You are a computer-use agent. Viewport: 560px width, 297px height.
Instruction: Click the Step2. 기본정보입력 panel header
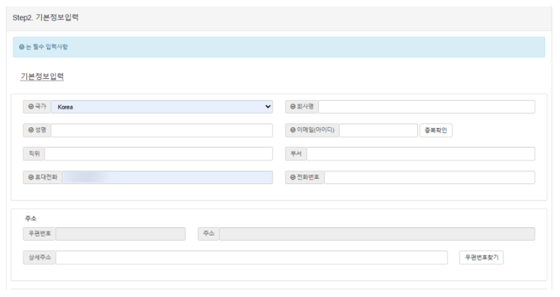coord(45,17)
